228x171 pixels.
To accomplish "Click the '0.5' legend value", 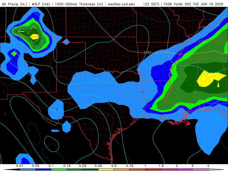I will (114, 166).
